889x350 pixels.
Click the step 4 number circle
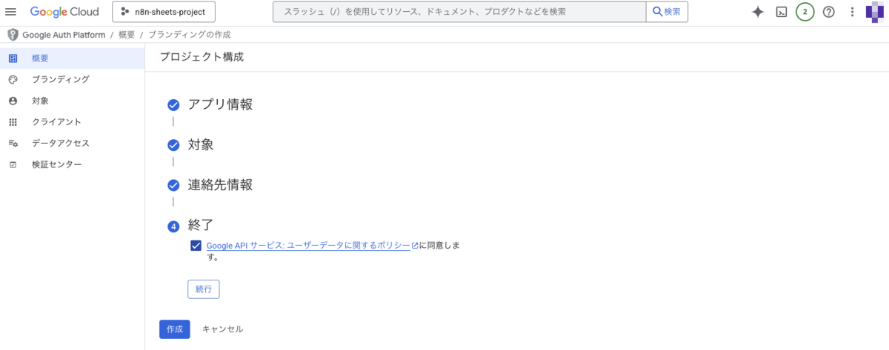point(173,226)
